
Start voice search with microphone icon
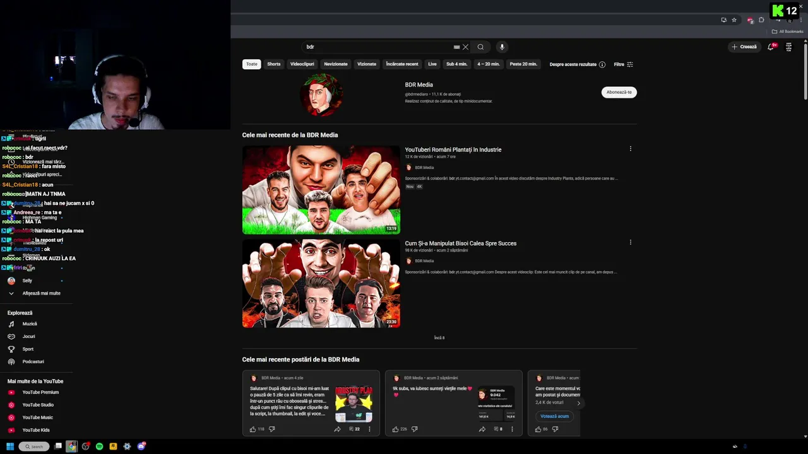click(x=502, y=47)
